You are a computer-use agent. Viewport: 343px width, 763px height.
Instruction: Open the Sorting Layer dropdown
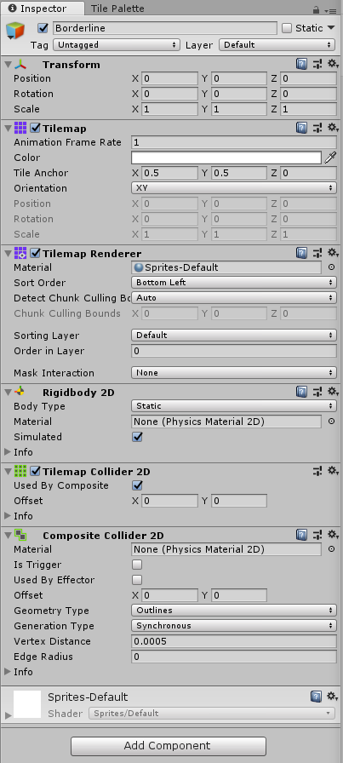234,336
